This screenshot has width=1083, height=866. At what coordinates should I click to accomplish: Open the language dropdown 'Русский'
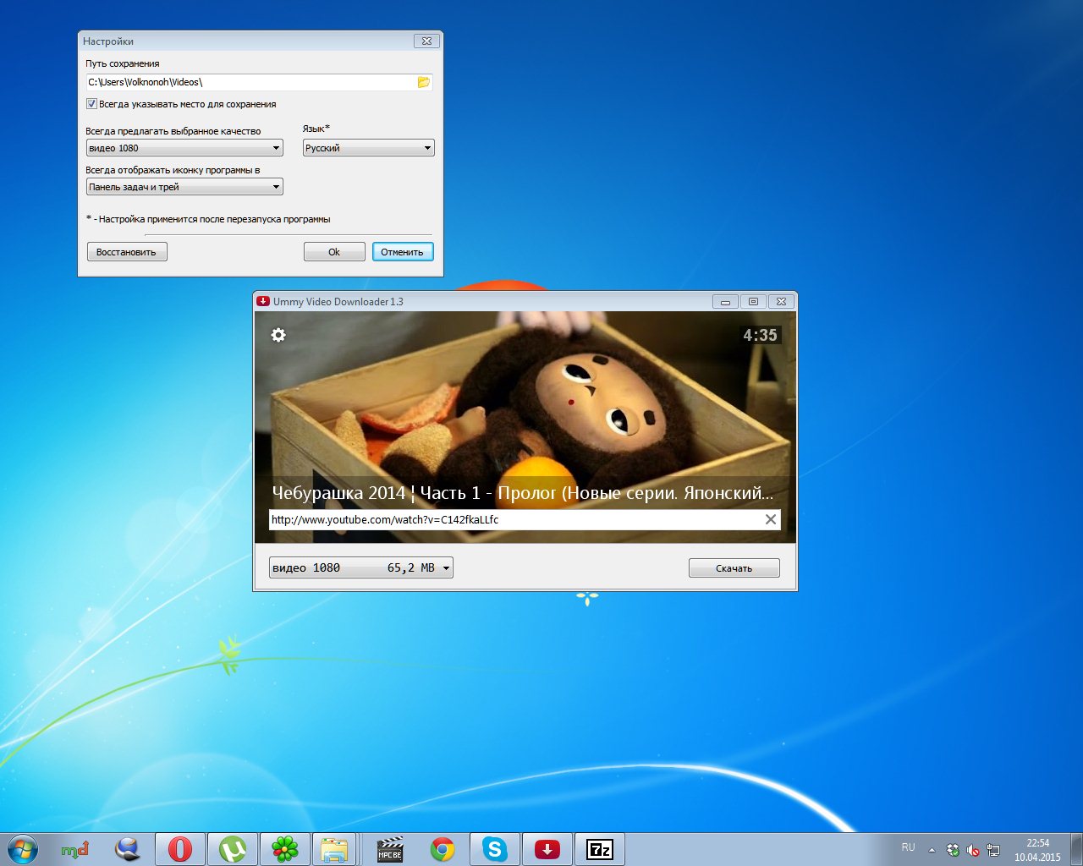369,148
